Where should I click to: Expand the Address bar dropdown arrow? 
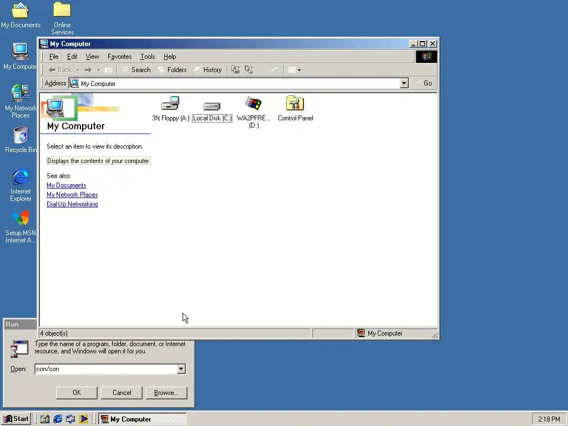[x=404, y=83]
